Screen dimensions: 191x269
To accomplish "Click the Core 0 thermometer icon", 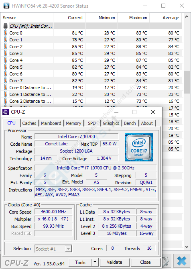I will [x=6, y=33].
